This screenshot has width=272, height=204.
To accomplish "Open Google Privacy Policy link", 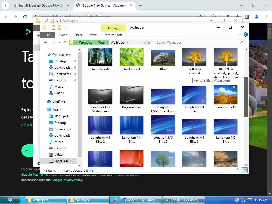I will tap(67, 180).
